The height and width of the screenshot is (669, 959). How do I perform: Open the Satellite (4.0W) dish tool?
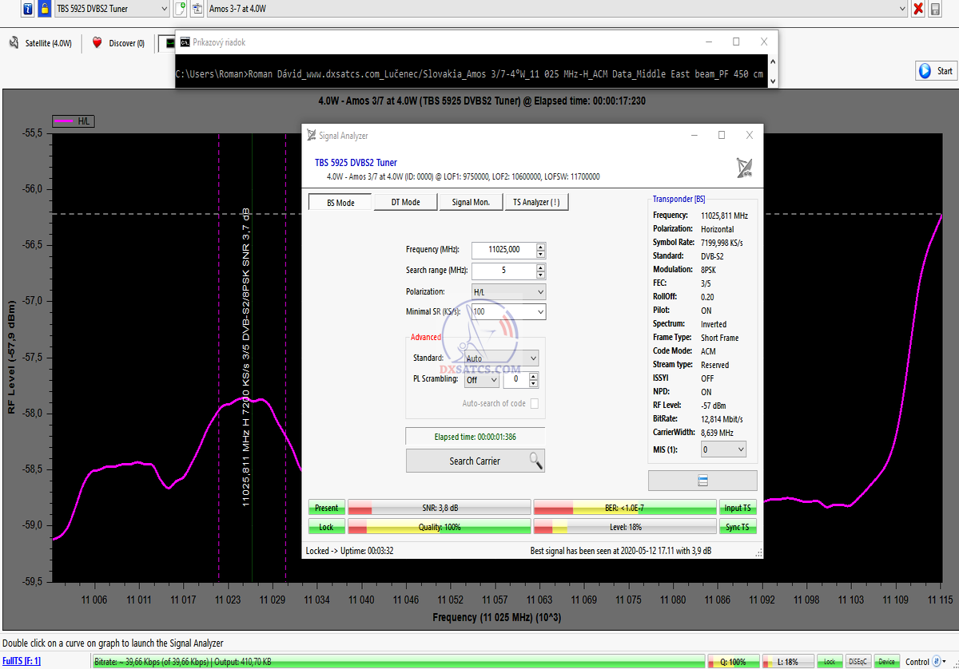click(x=40, y=43)
